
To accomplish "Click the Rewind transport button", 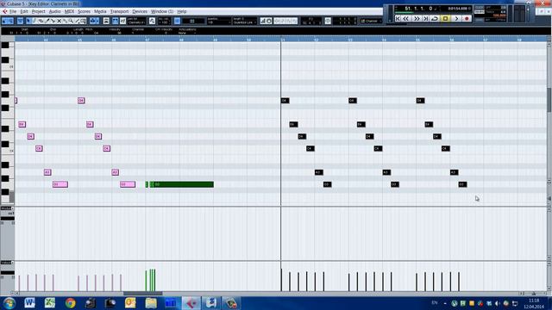I will coord(406,18).
